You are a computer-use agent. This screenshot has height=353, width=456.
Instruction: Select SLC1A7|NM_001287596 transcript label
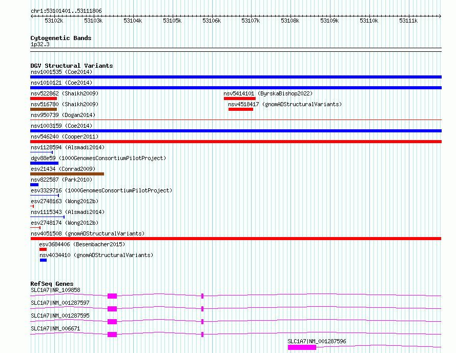[317, 341]
